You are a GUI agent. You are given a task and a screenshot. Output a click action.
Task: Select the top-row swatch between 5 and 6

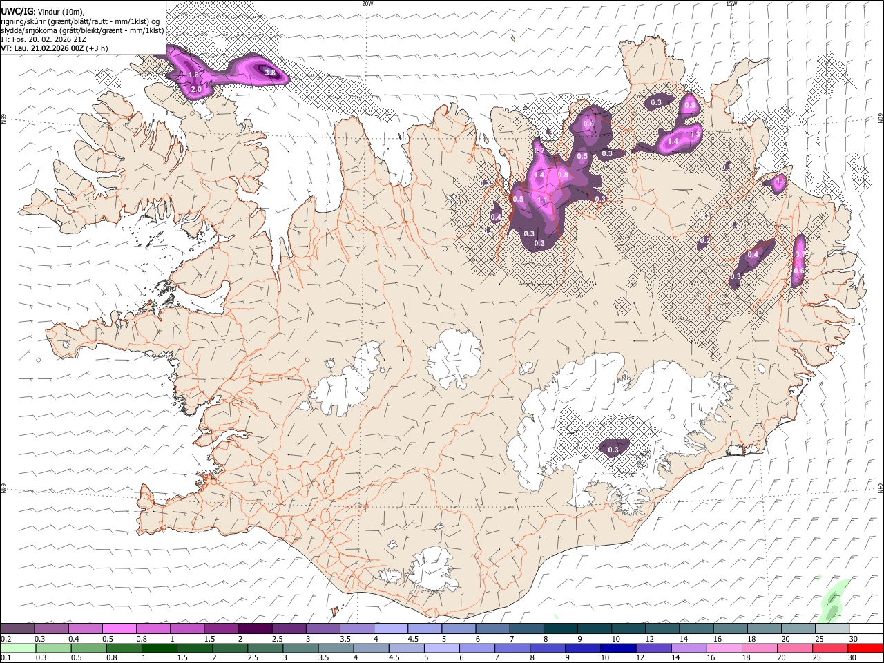click(x=458, y=629)
